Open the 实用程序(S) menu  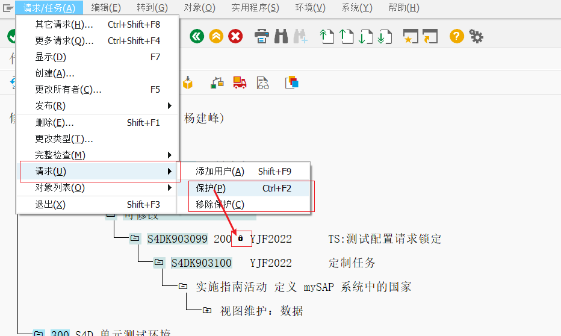255,7
